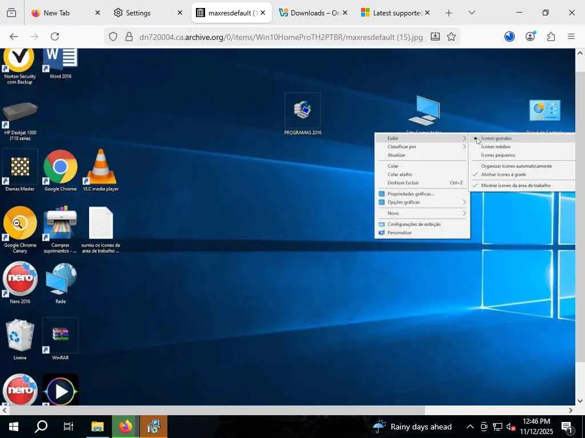Open the Windows Start menu
Viewport: 585px width, 438px height.
(14, 427)
